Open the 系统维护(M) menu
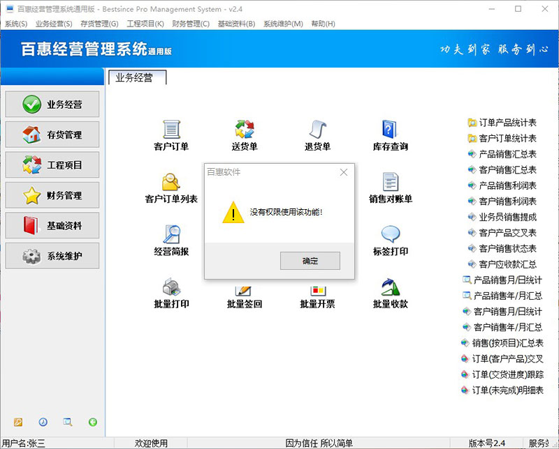The width and height of the screenshot is (559, 449). pyautogui.click(x=283, y=24)
